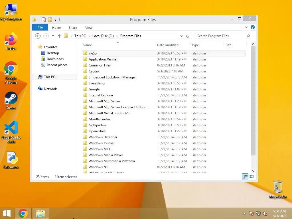Image resolution: width=292 pixels, height=219 pixels.
Task: Open Action Center flag tray icon
Action: (x=251, y=214)
